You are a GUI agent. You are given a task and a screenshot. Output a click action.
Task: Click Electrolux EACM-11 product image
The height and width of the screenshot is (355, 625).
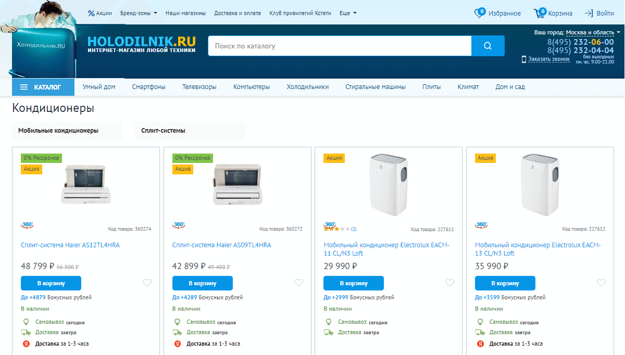click(x=389, y=184)
